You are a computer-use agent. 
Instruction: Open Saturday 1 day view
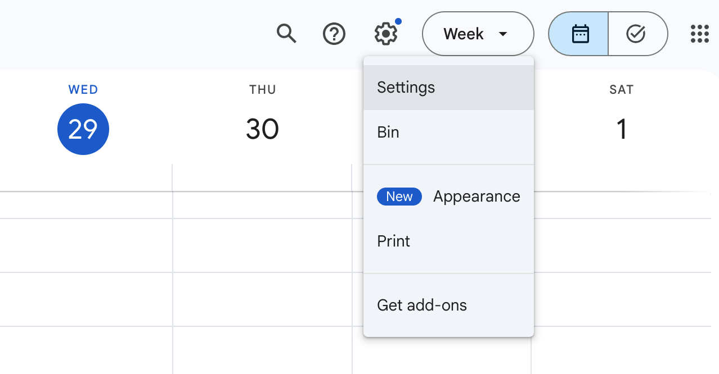coord(622,129)
